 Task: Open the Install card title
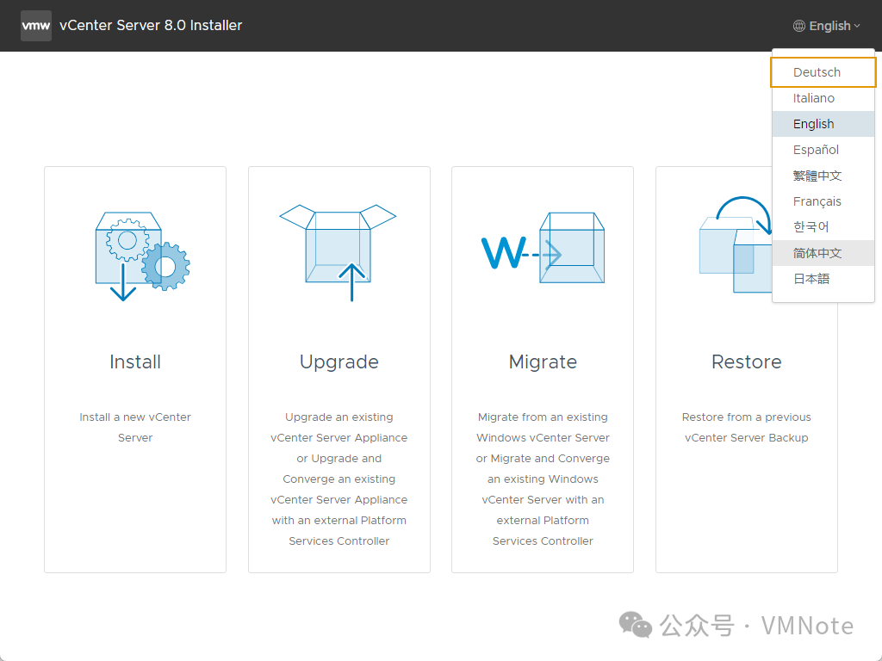[135, 362]
